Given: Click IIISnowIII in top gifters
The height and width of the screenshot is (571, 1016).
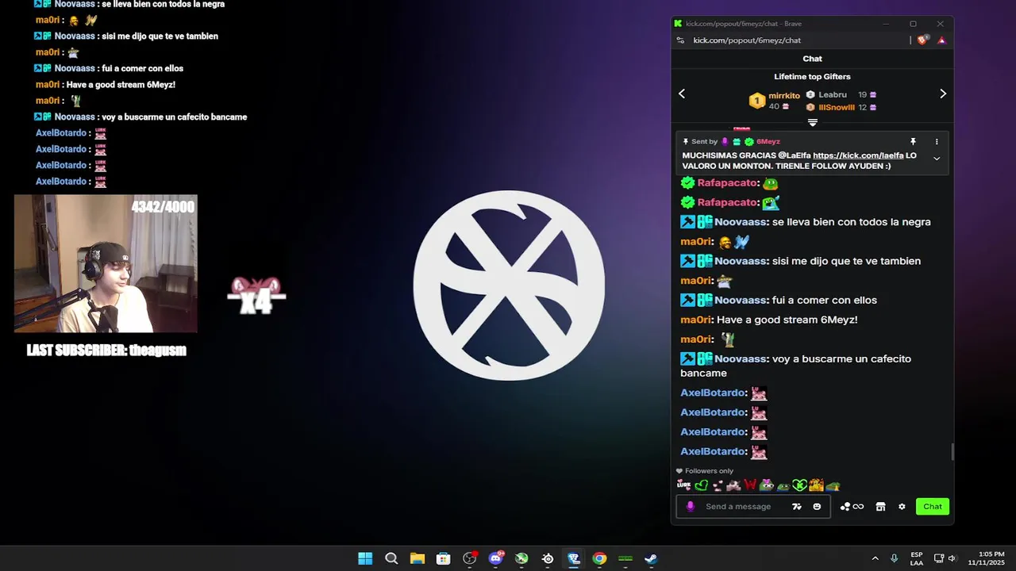Looking at the screenshot, I should click(x=837, y=107).
